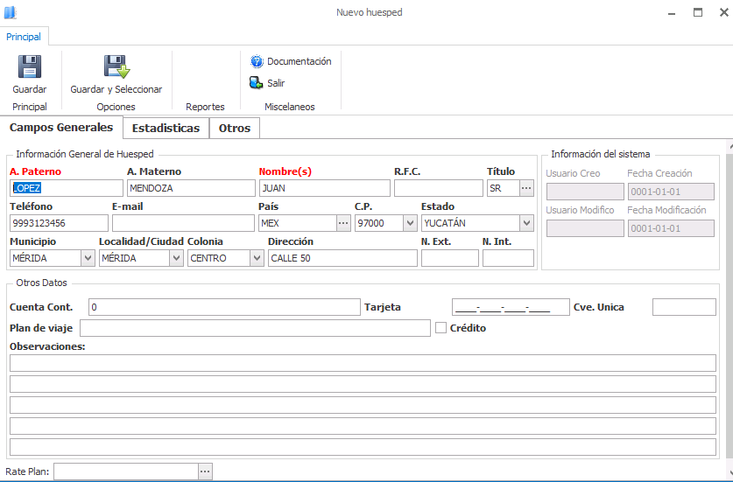Click the Guardar floppy disk icon
Viewport: 733px width, 482px height.
pyautogui.click(x=30, y=66)
